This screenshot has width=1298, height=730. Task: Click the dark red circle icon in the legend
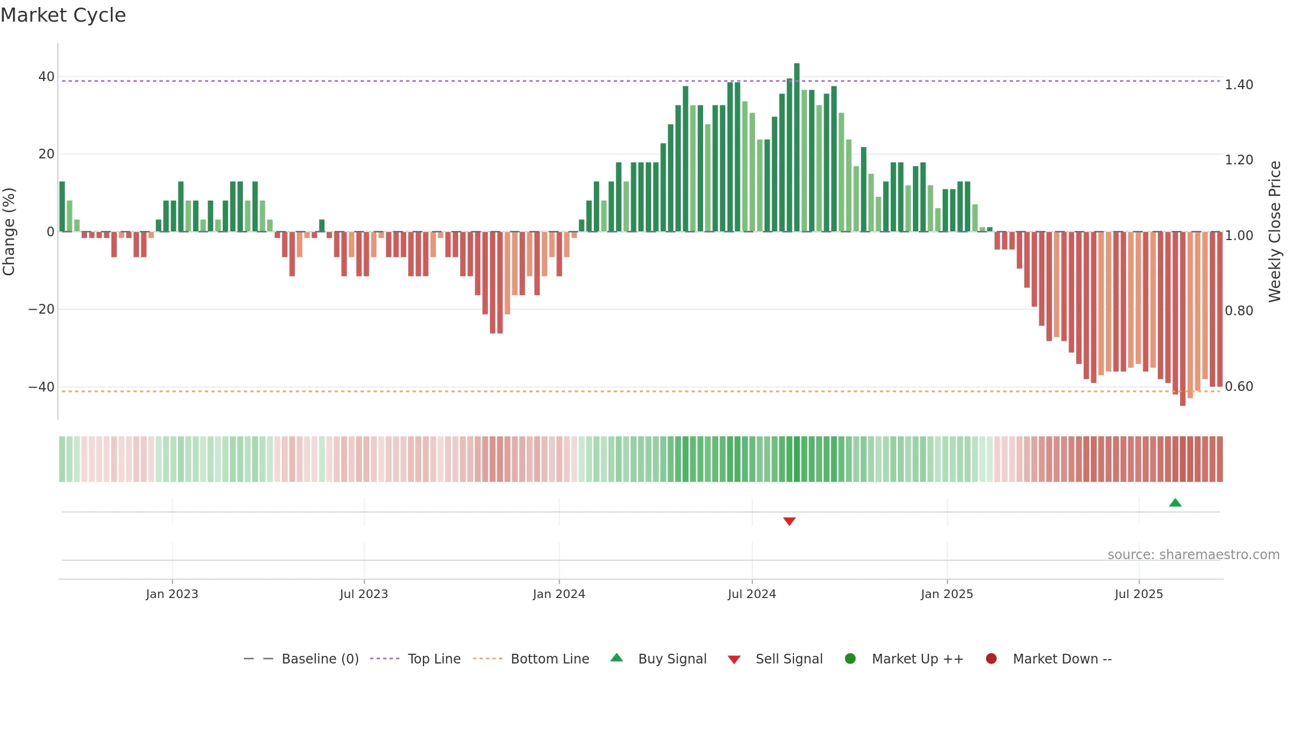point(991,659)
